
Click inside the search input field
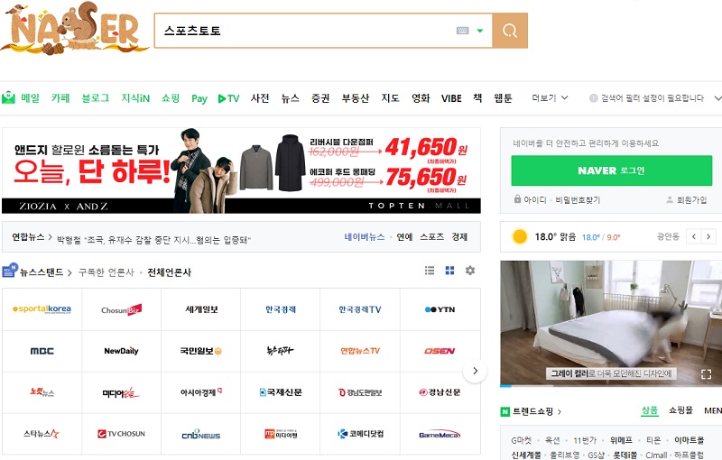click(307, 31)
